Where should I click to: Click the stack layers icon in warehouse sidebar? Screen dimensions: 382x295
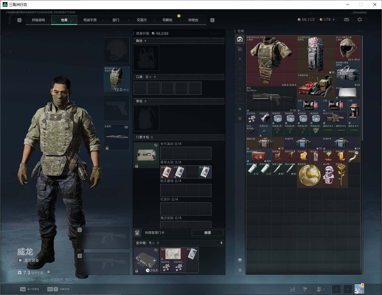(240, 260)
